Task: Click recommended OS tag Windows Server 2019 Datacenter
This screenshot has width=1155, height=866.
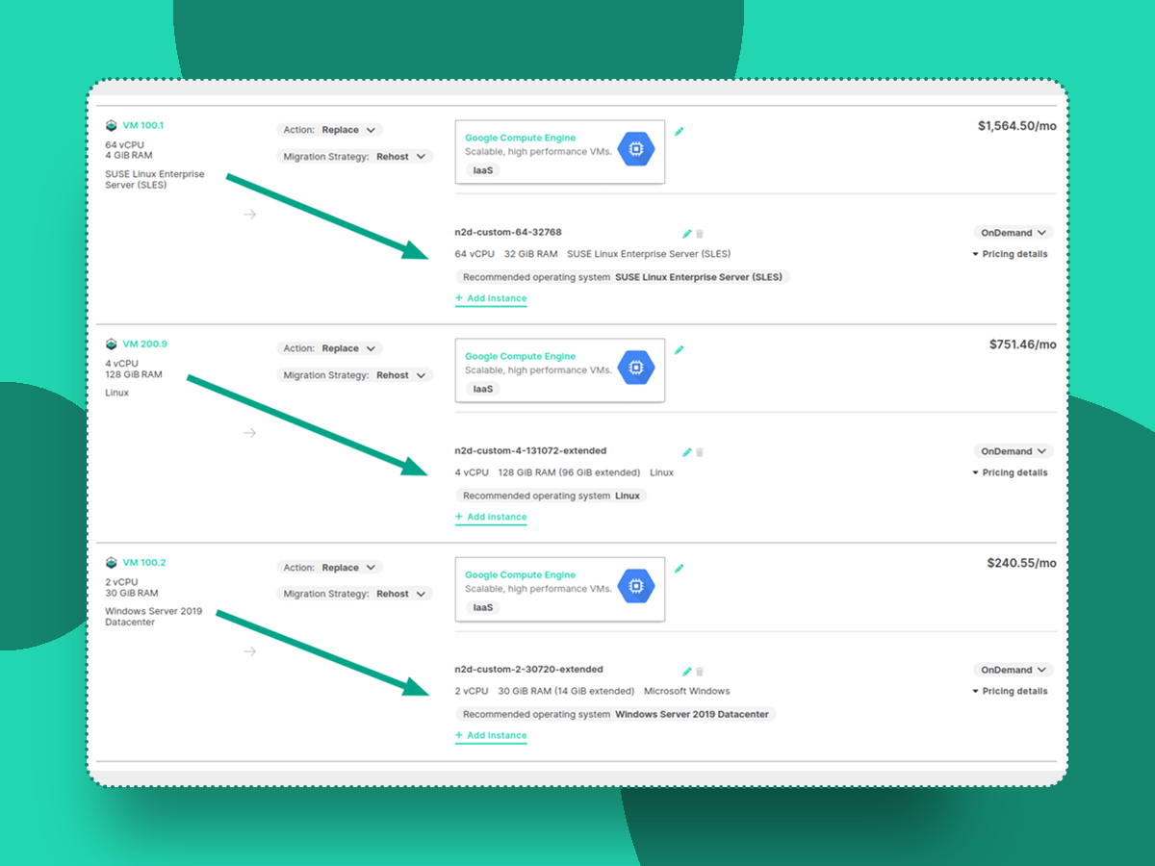Action: (616, 714)
